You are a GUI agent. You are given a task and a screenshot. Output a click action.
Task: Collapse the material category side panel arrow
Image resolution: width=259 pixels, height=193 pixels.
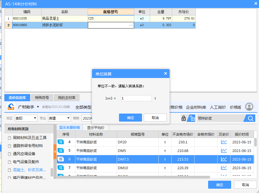point(55,152)
